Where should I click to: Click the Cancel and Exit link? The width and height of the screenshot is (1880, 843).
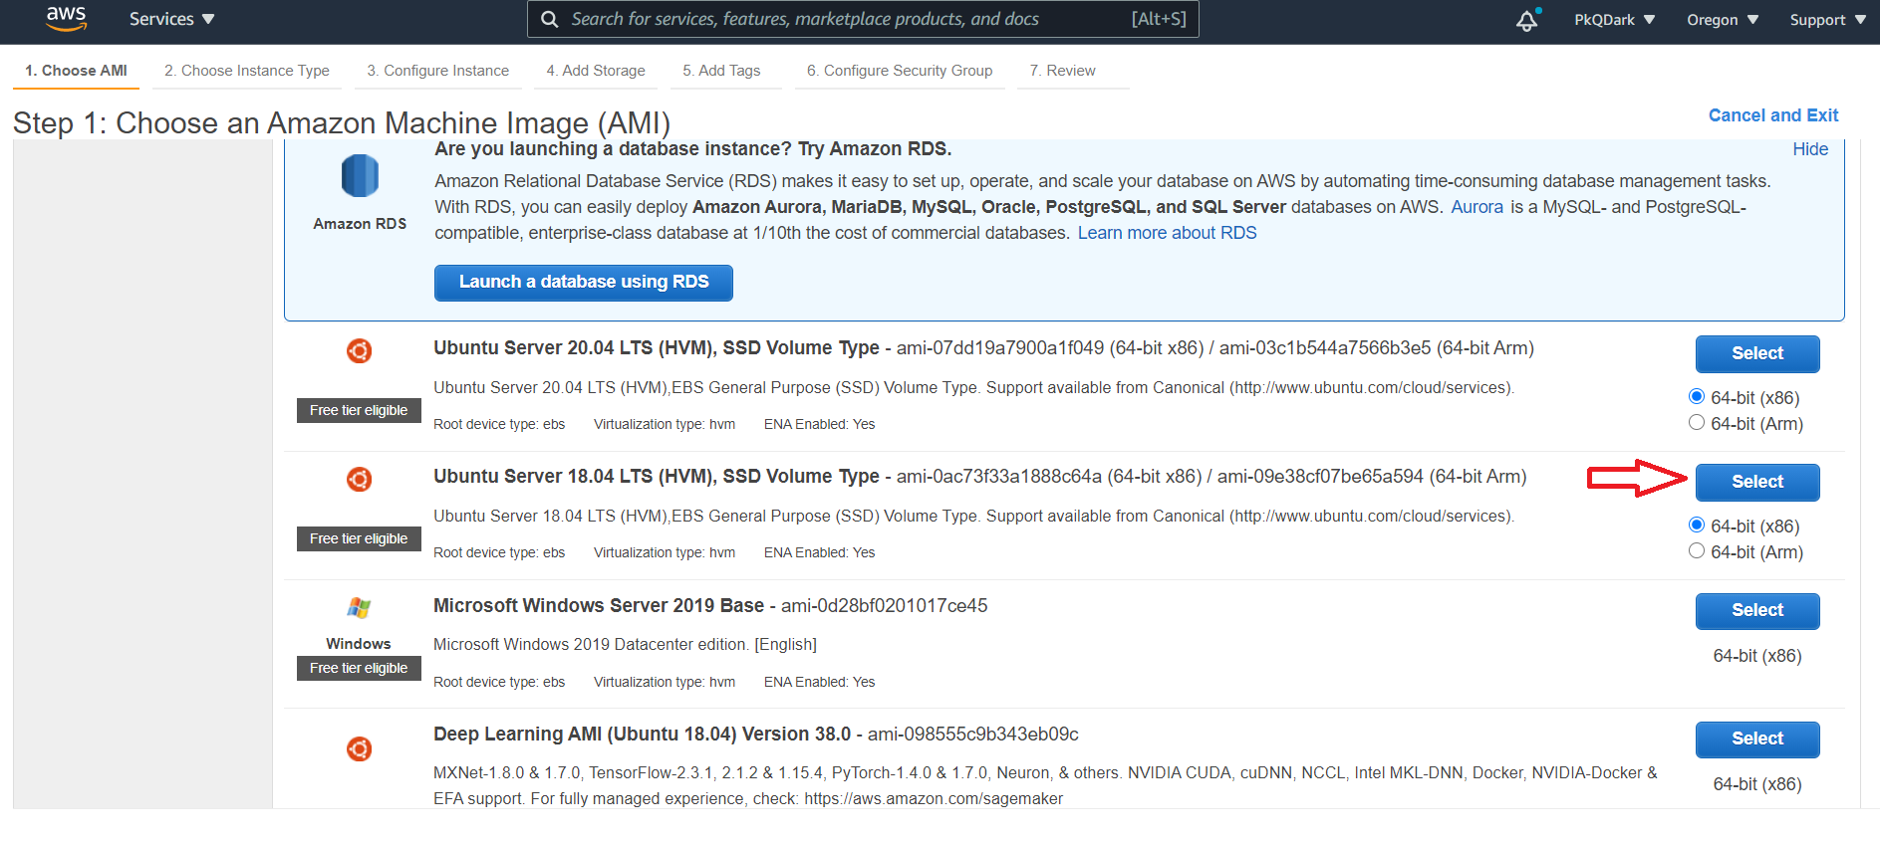click(1773, 115)
